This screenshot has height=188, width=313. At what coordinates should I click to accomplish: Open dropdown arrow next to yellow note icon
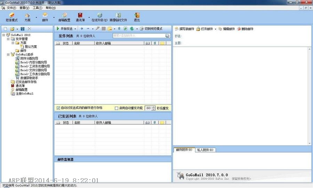click(114, 29)
